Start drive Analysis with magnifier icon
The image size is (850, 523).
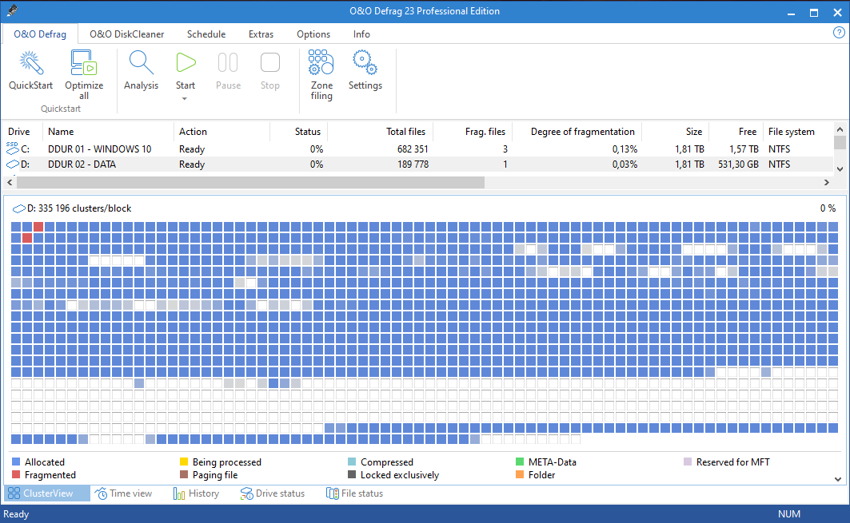click(x=141, y=64)
